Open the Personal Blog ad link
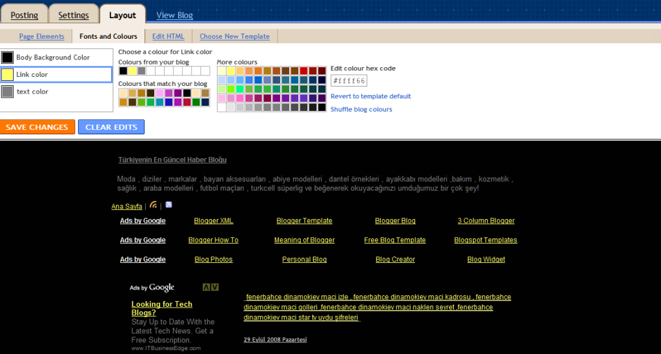The width and height of the screenshot is (661, 354). [x=305, y=260]
